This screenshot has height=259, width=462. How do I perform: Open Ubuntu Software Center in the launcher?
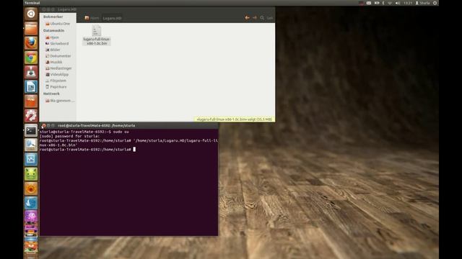pos(31,101)
